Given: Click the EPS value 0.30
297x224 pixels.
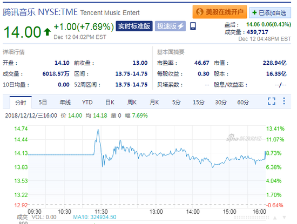Looking at the screenshot, I should [x=204, y=73].
